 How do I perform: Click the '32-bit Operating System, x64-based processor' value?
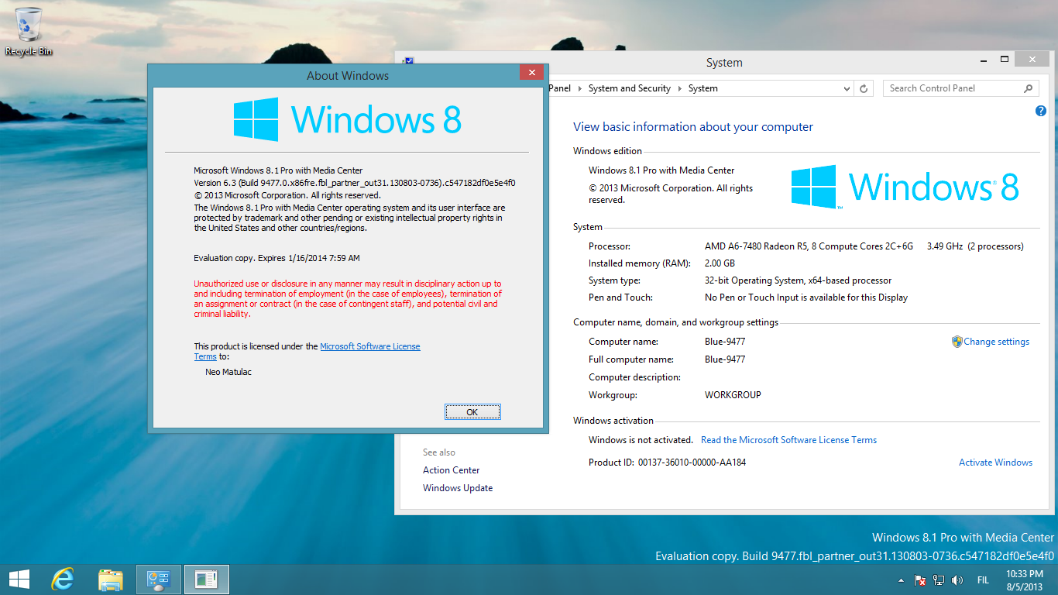coord(798,280)
